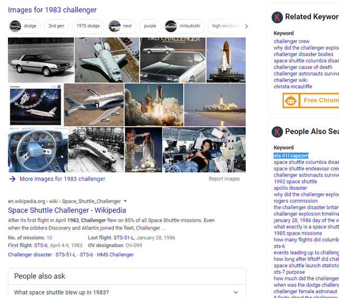This screenshot has width=339, height=298.
Task: Select the 'next' image filter chip
Action: [x=122, y=26]
